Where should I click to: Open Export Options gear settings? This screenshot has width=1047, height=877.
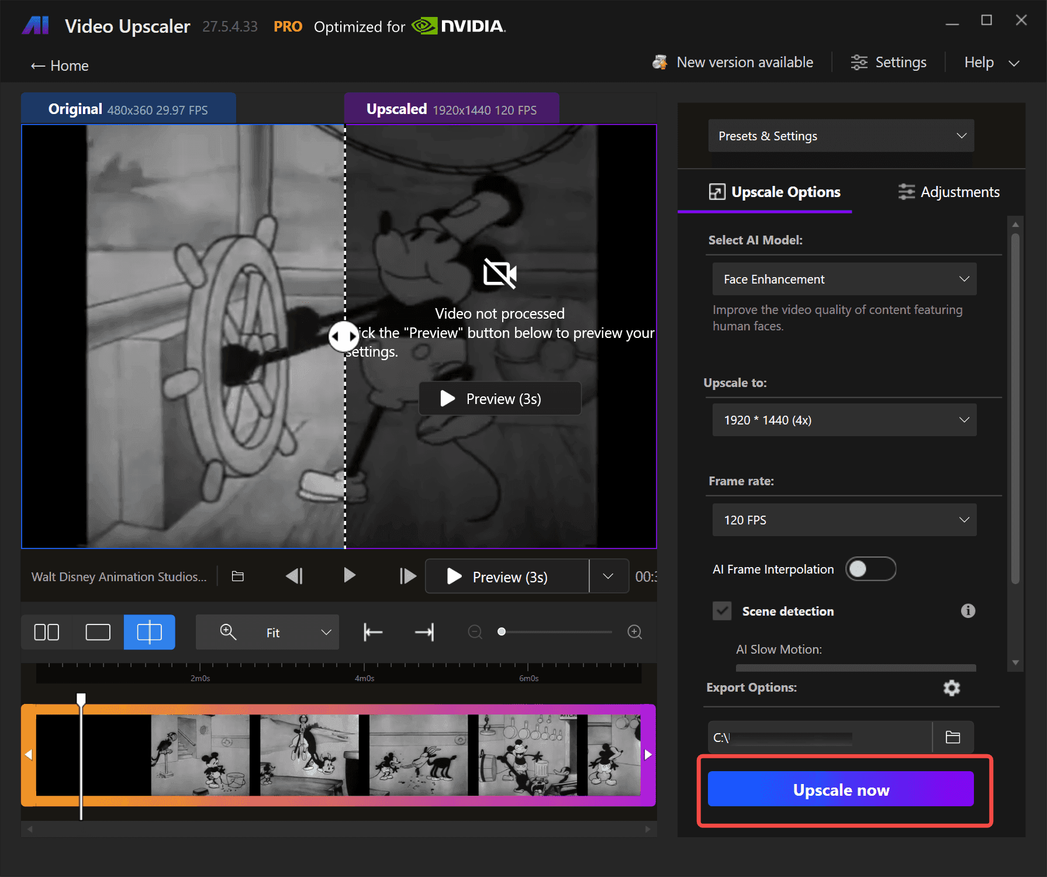click(x=952, y=688)
